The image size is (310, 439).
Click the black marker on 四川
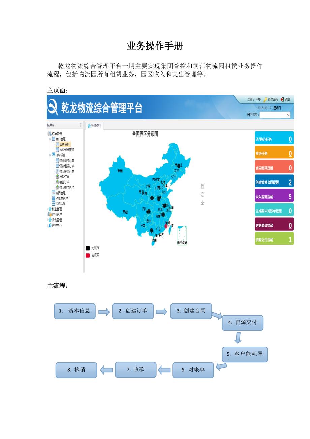pos(149,212)
